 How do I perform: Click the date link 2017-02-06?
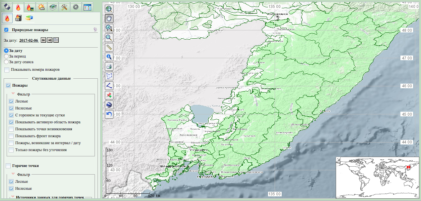(29, 40)
